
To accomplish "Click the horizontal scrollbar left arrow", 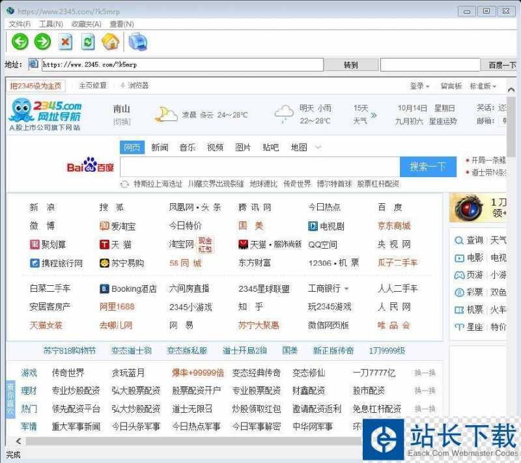I will (18, 441).
